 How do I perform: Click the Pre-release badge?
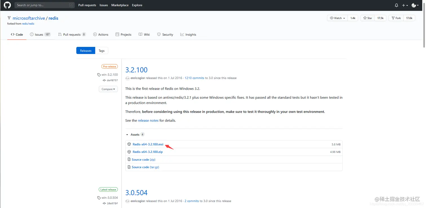pos(110,67)
